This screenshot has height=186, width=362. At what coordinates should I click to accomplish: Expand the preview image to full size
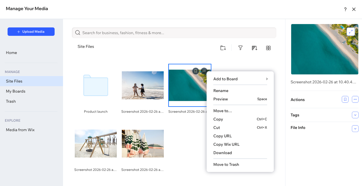(x=350, y=32)
